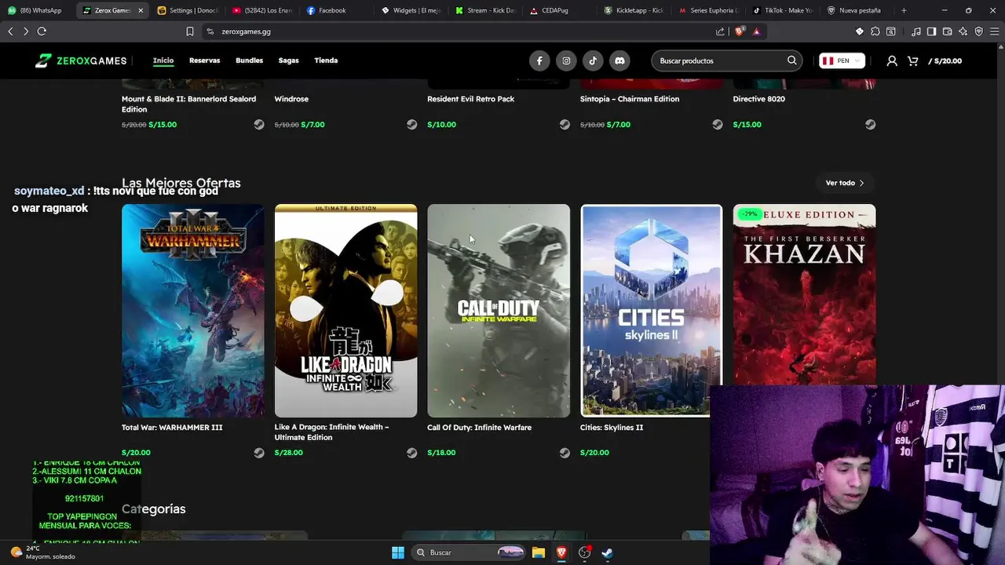Image resolution: width=1005 pixels, height=565 pixels.
Task: Open the music note playlist icon in toolbar
Action: [915, 31]
